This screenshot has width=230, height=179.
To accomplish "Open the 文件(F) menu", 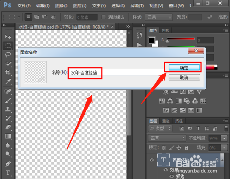I will (x=24, y=6).
